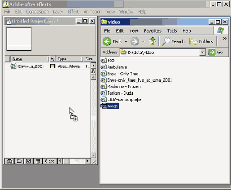231x190 pixels.
Task: Toggle the Folders pane in Explorer
Action: [201, 41]
